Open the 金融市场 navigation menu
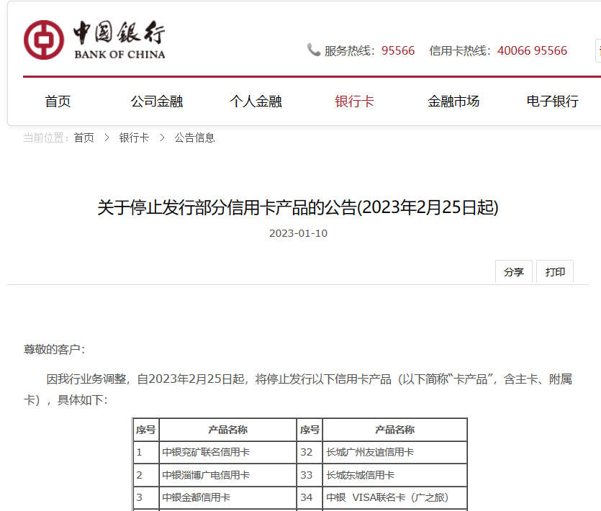This screenshot has height=511, width=601. click(453, 101)
